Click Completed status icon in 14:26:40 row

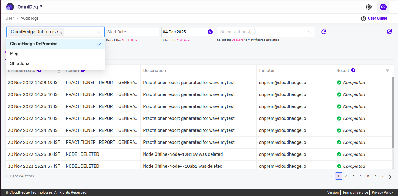[x=339, y=94]
